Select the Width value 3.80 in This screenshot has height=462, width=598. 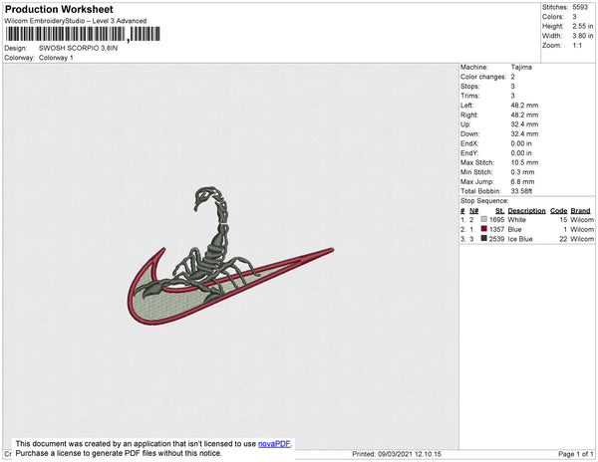point(582,36)
